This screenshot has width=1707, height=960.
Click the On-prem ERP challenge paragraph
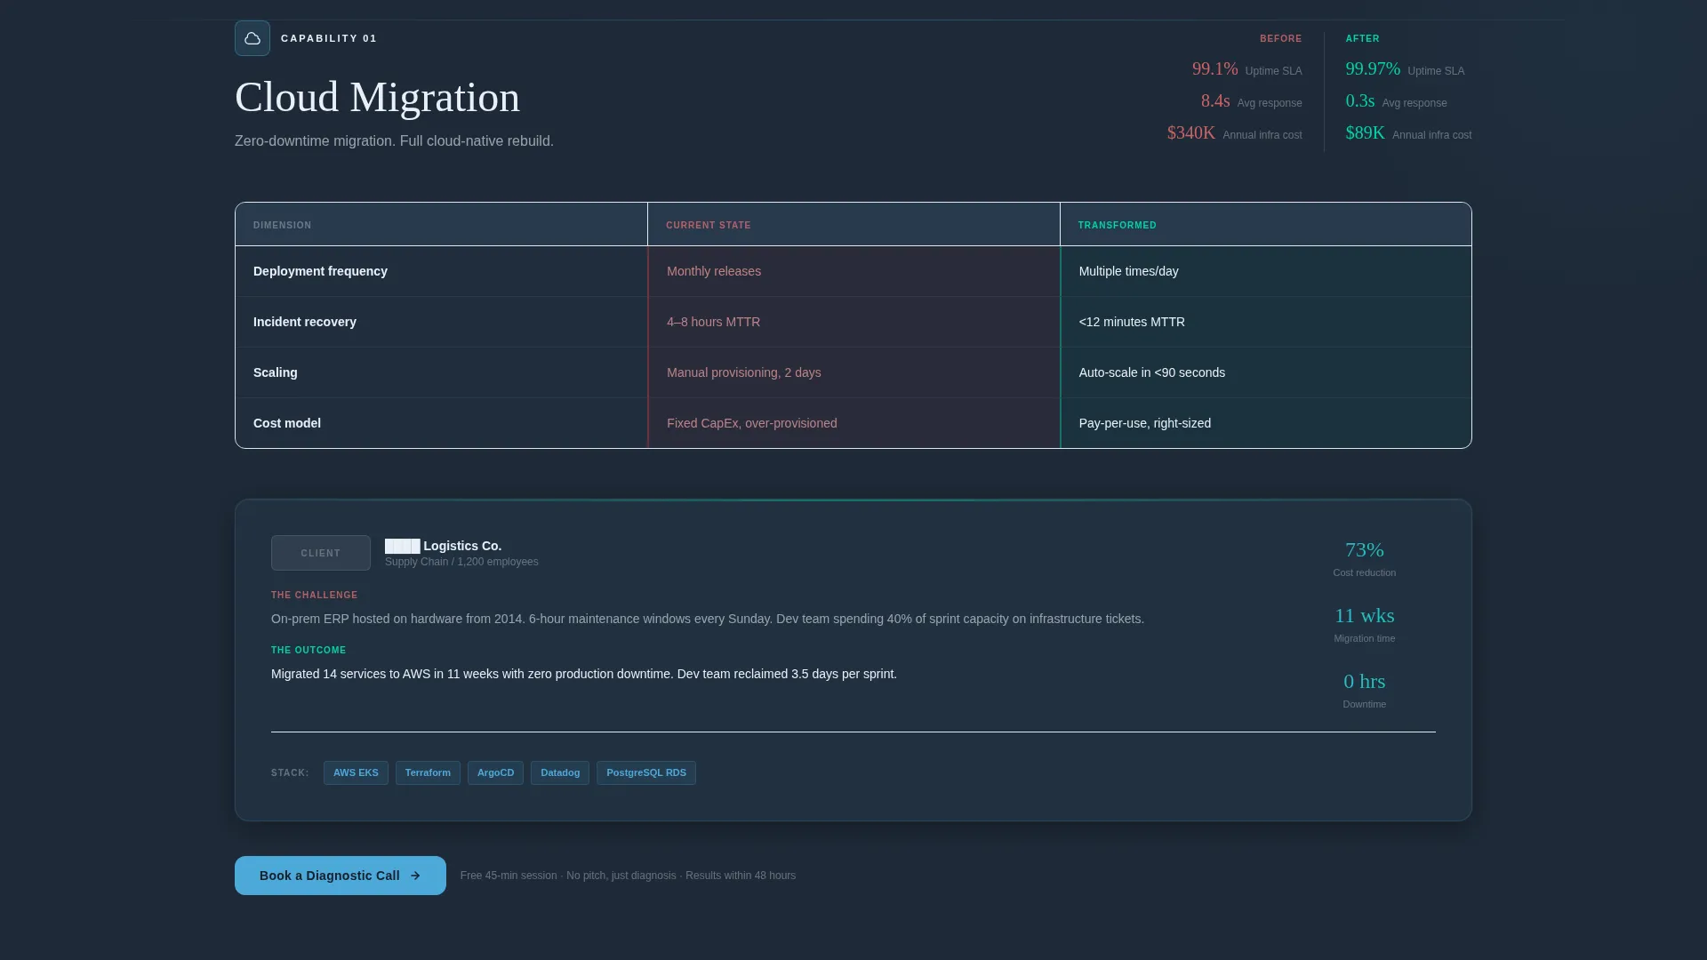point(708,619)
